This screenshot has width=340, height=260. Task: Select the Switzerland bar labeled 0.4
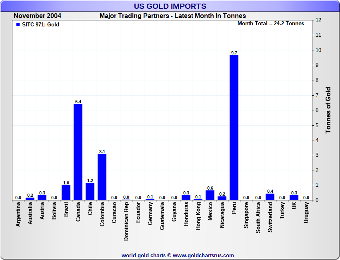click(270, 197)
